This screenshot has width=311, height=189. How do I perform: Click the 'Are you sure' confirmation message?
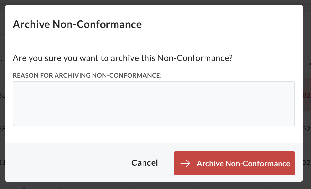click(x=123, y=58)
